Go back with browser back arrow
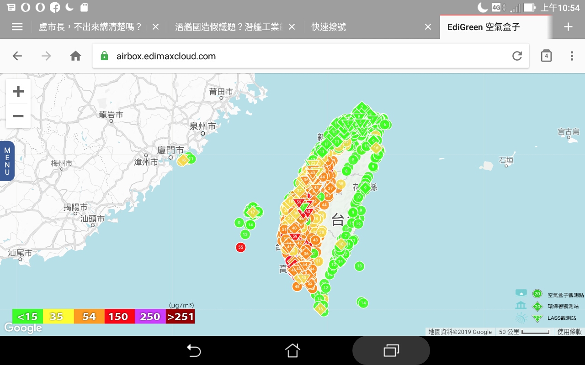The width and height of the screenshot is (585, 365). (17, 56)
